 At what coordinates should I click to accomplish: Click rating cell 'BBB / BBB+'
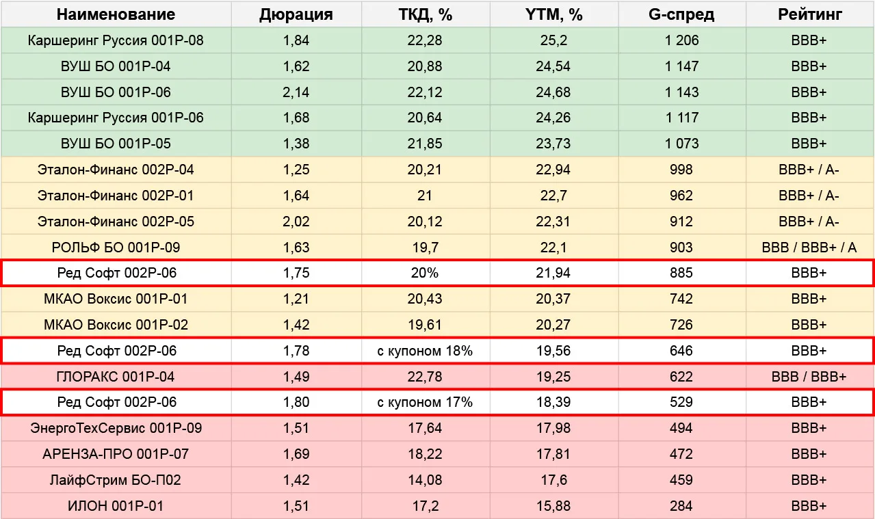pyautogui.click(x=810, y=377)
